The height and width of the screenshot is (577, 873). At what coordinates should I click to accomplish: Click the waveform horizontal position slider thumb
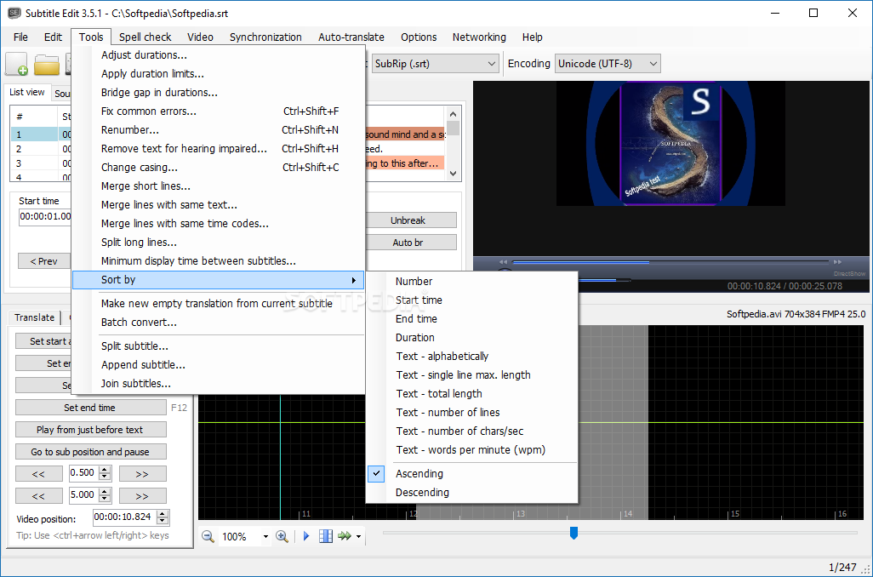[x=573, y=533]
